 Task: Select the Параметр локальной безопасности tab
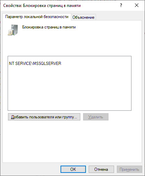(37, 17)
